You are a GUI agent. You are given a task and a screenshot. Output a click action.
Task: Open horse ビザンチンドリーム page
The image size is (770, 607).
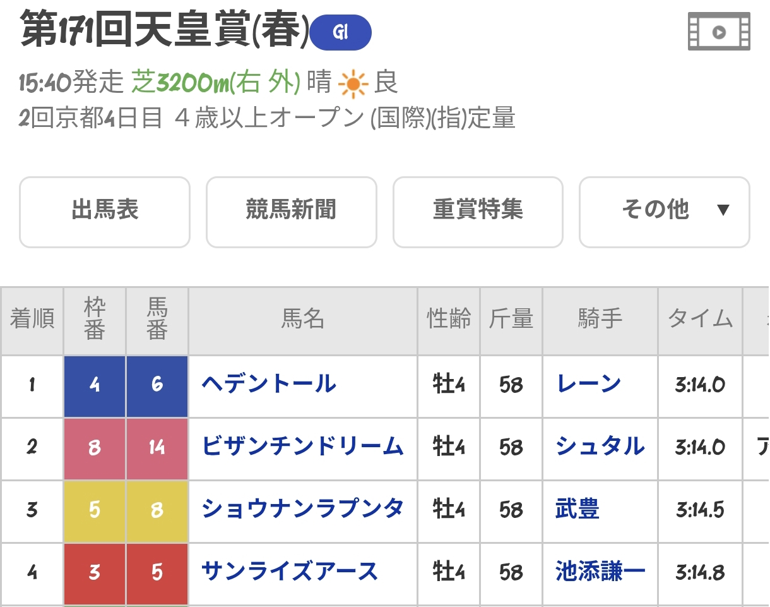point(302,447)
